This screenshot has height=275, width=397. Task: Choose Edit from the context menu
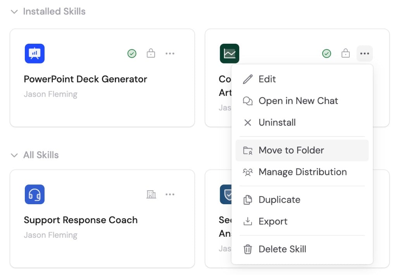tap(302, 79)
